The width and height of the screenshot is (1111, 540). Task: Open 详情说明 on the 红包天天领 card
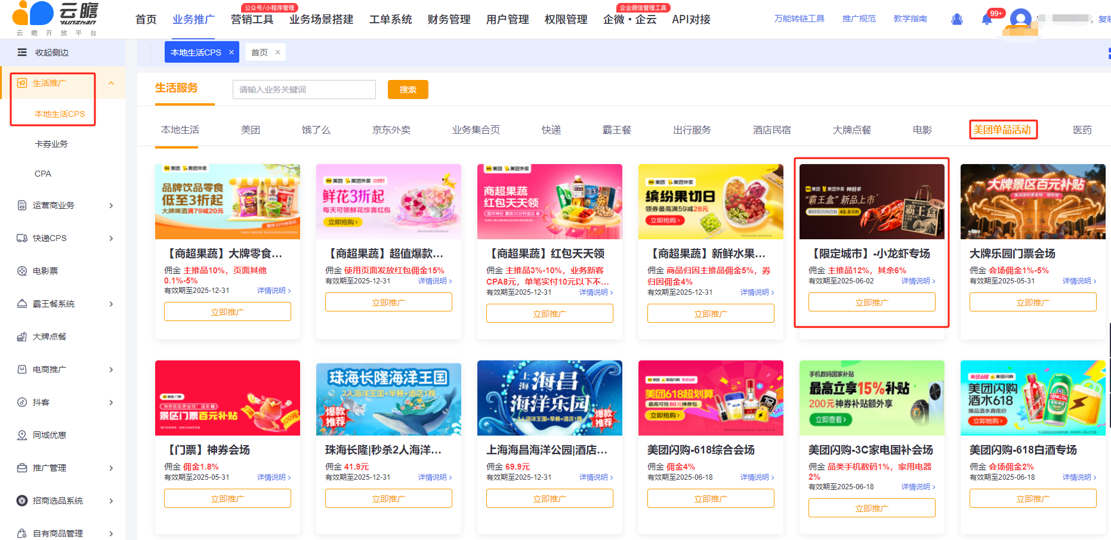coord(596,292)
